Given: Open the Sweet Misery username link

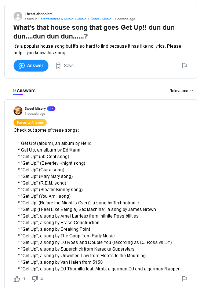Looking at the screenshot, I should pos(35,109).
